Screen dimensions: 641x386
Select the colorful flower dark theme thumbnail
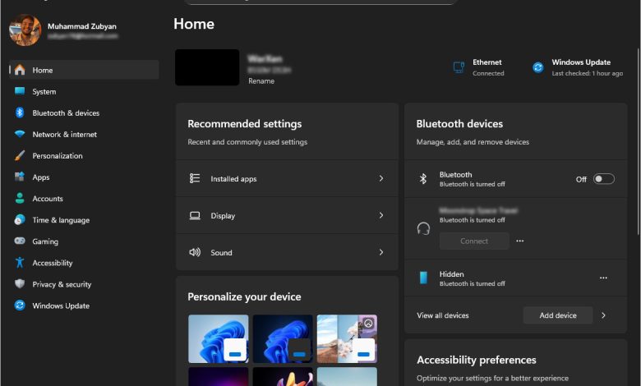coord(283,377)
